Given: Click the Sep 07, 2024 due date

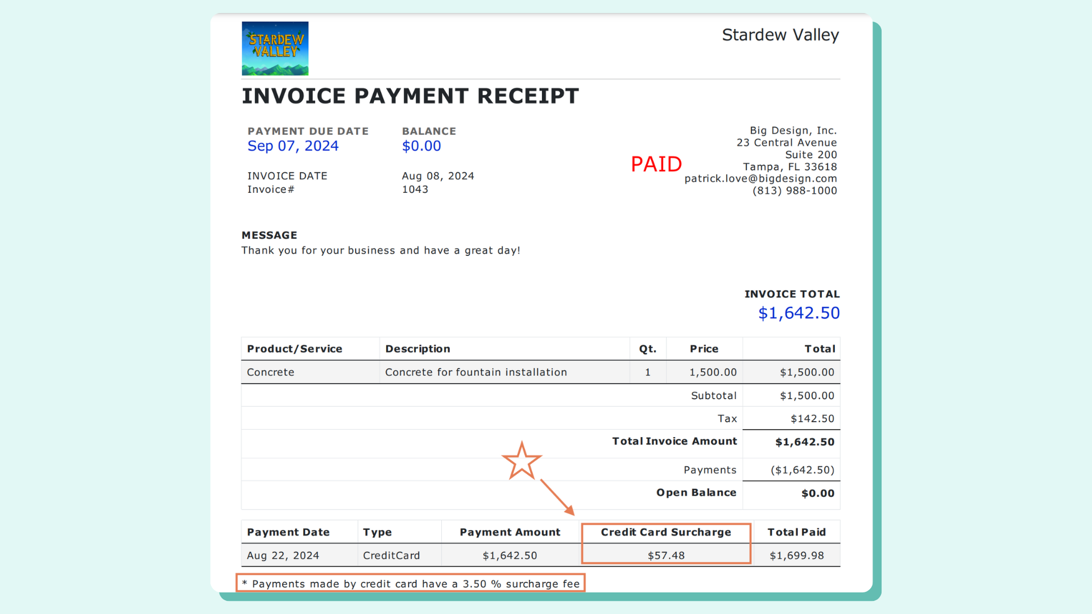Looking at the screenshot, I should 293,146.
